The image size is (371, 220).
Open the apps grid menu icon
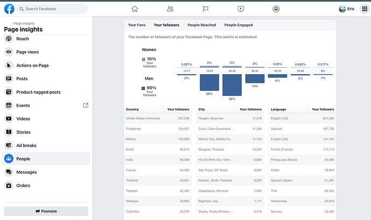pyautogui.click(x=365, y=9)
